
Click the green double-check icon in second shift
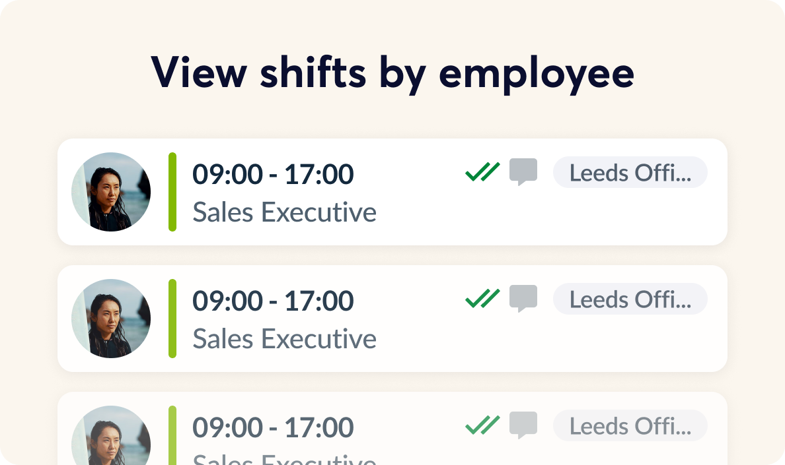(x=482, y=299)
